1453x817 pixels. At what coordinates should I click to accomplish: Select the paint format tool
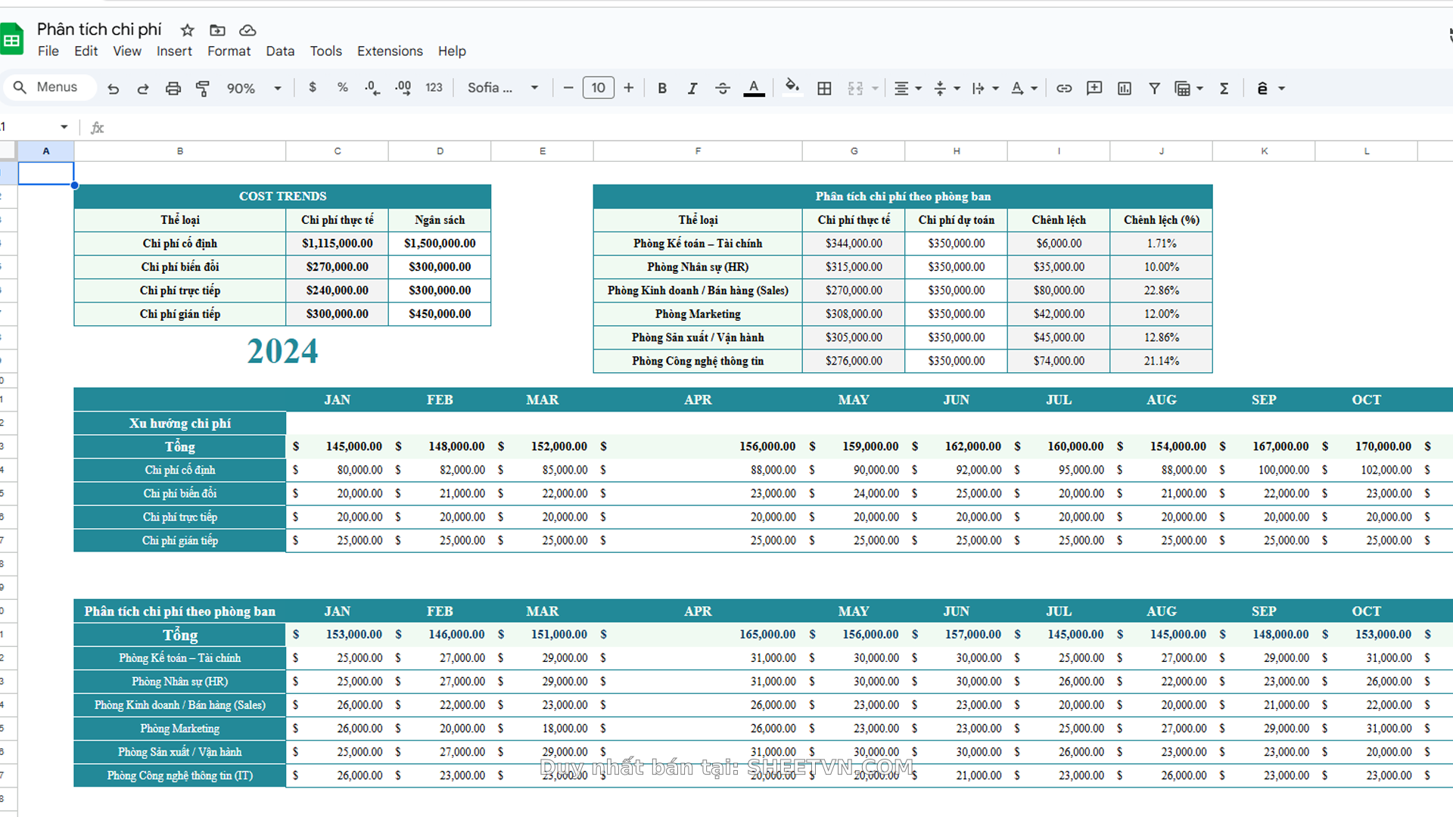point(203,88)
